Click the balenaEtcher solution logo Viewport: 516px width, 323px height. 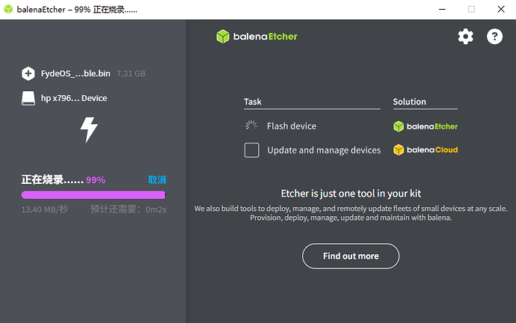click(x=426, y=126)
